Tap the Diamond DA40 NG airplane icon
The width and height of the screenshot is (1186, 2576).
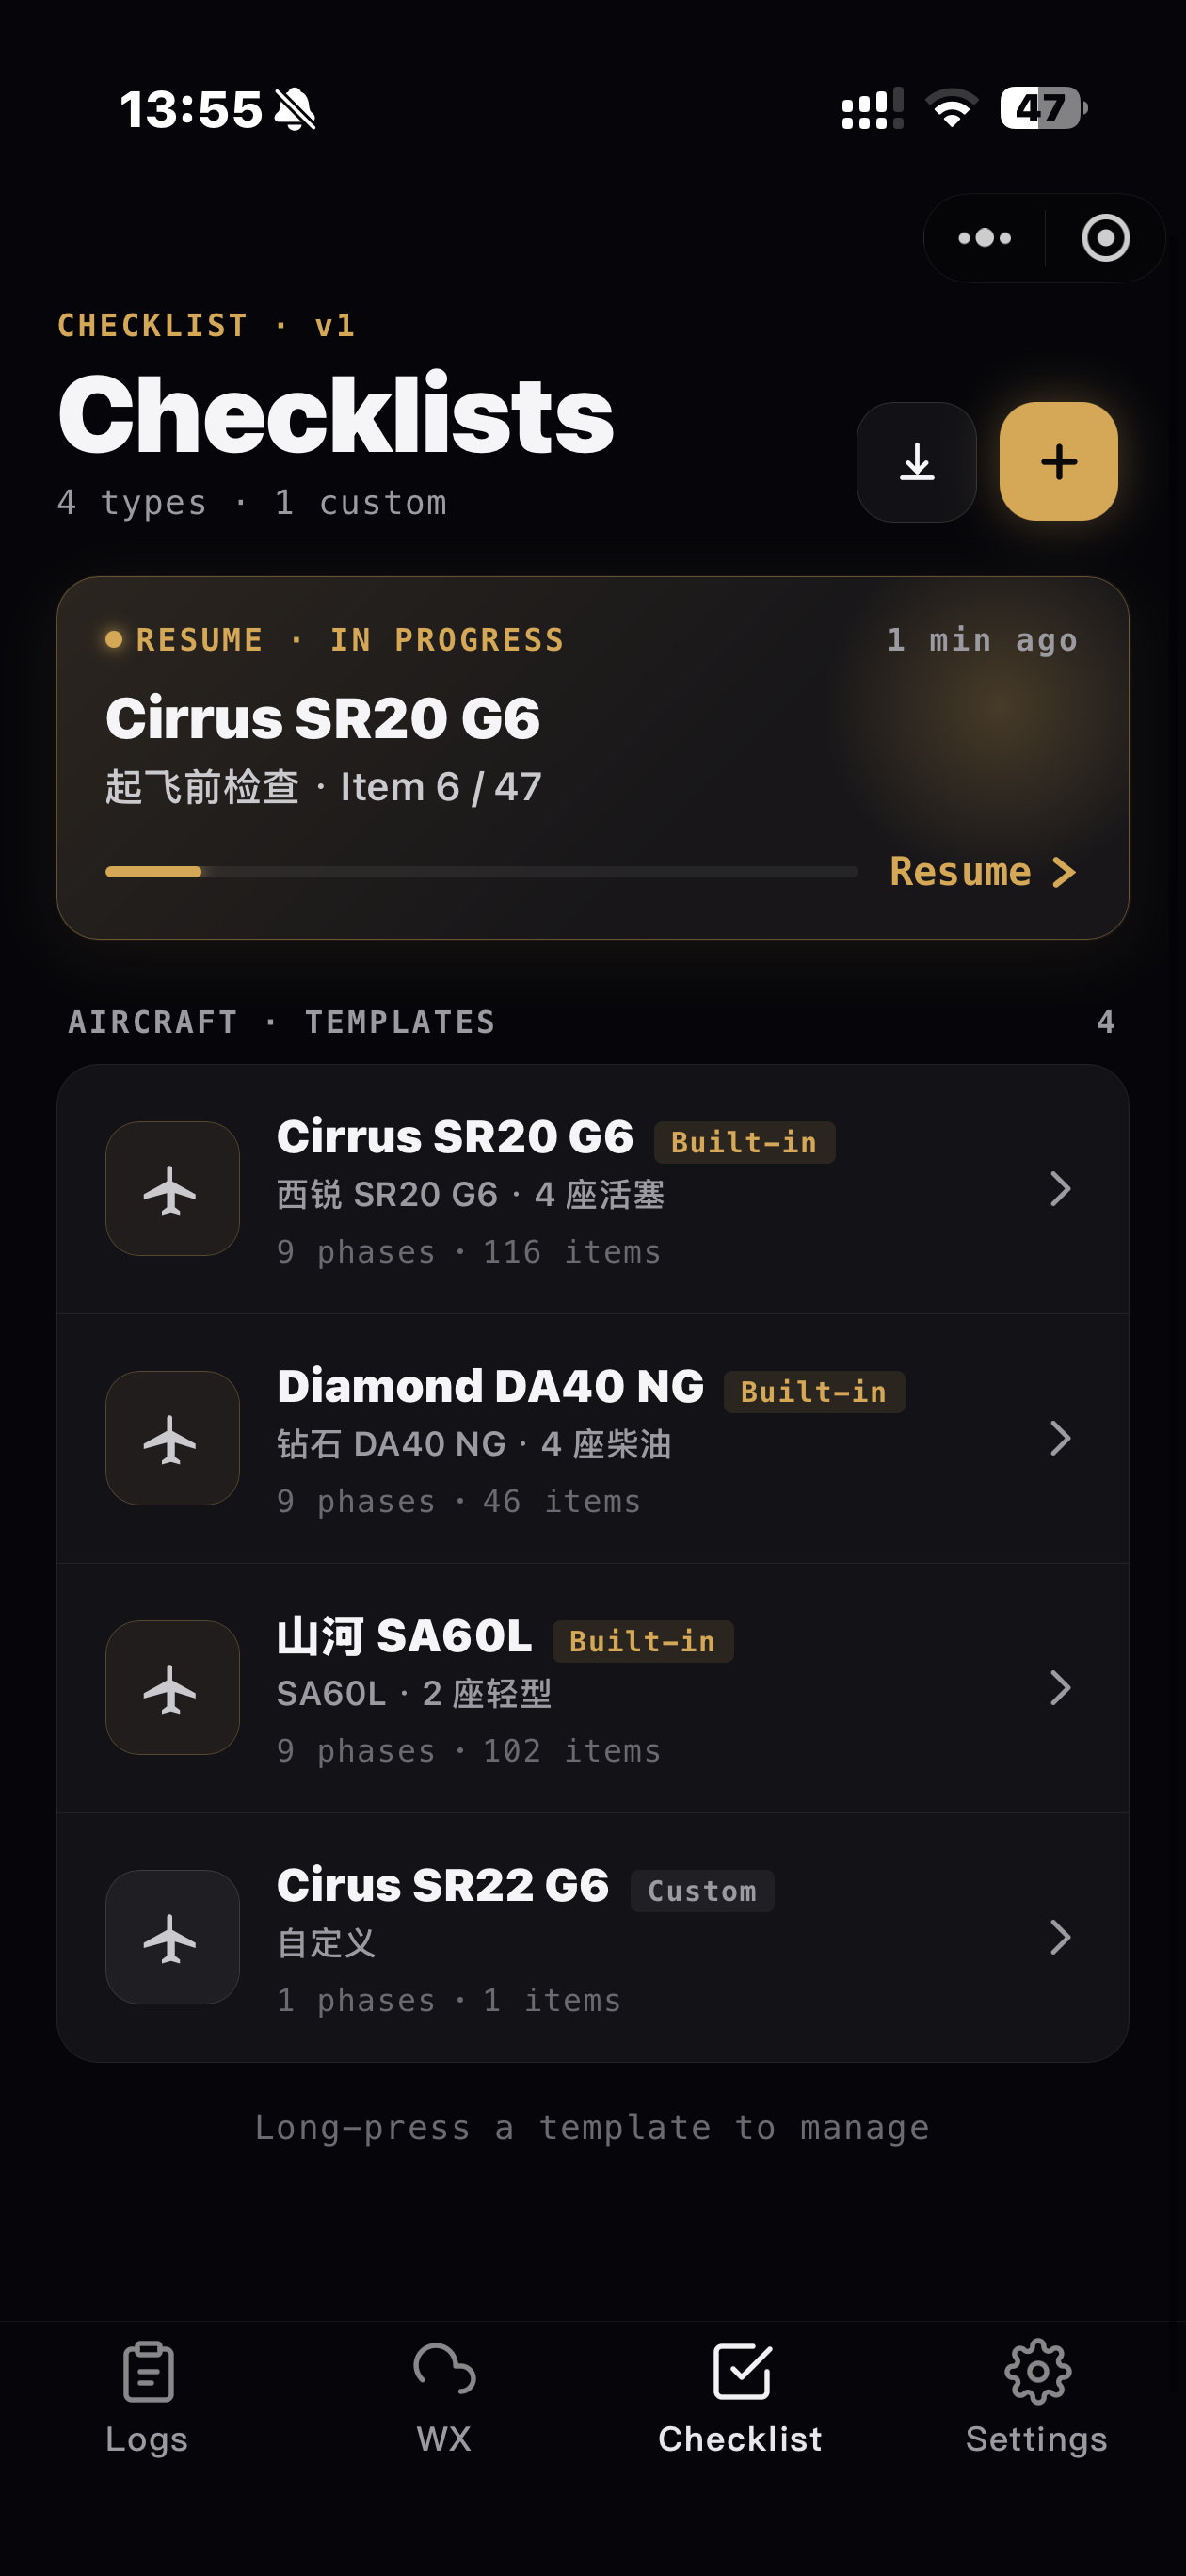tap(172, 1437)
